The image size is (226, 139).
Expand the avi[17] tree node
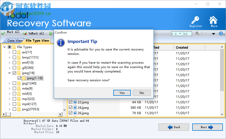[10, 52]
